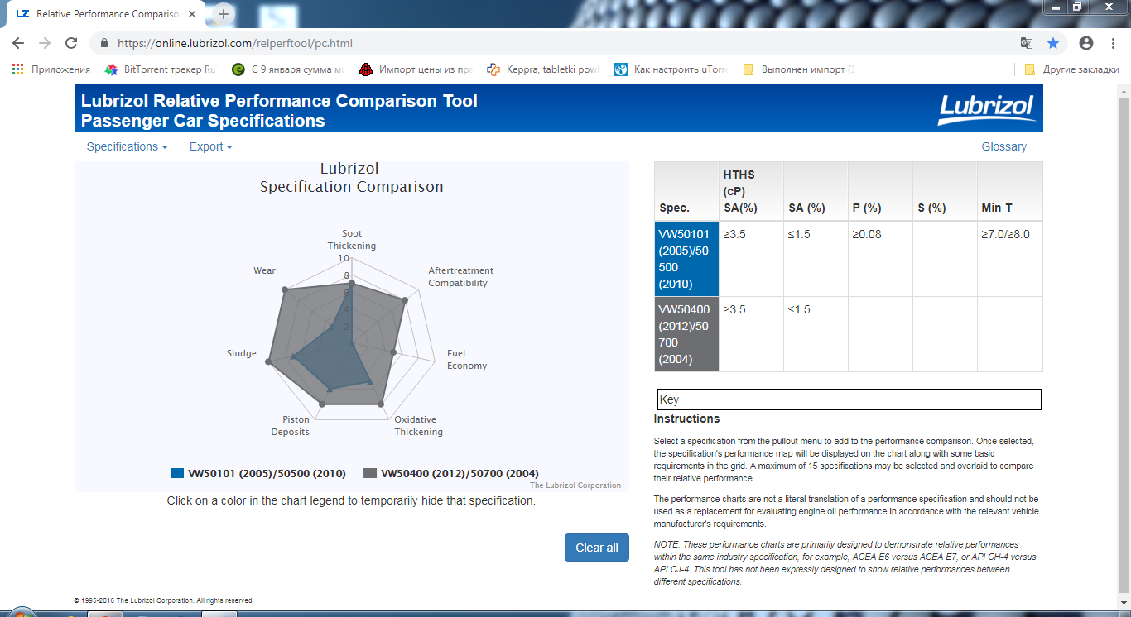Toggle VW50400 (2012)/50700 (2004) legend entry

pyautogui.click(x=451, y=473)
